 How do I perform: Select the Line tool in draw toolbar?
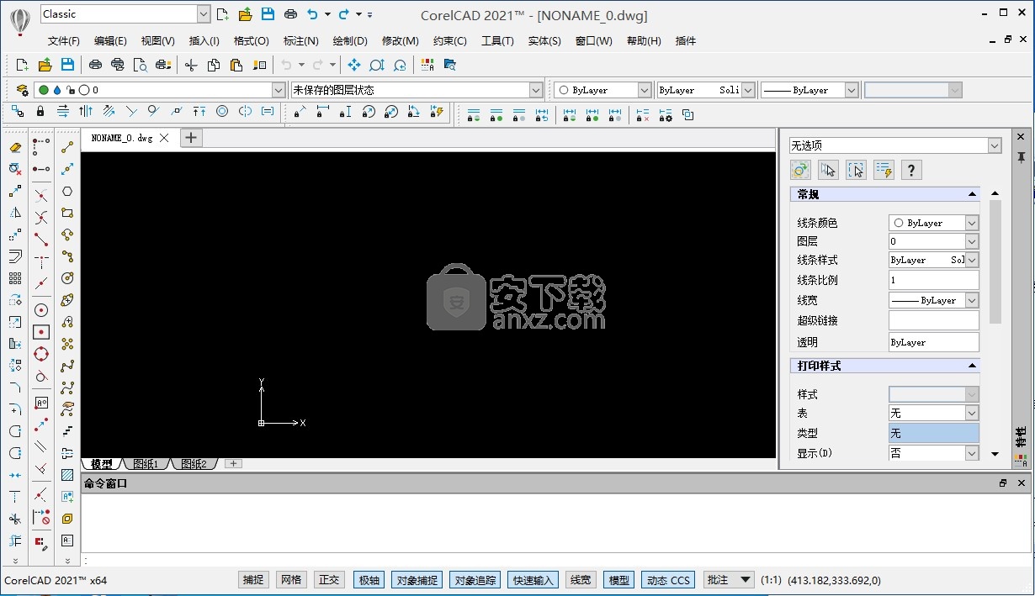(x=67, y=147)
